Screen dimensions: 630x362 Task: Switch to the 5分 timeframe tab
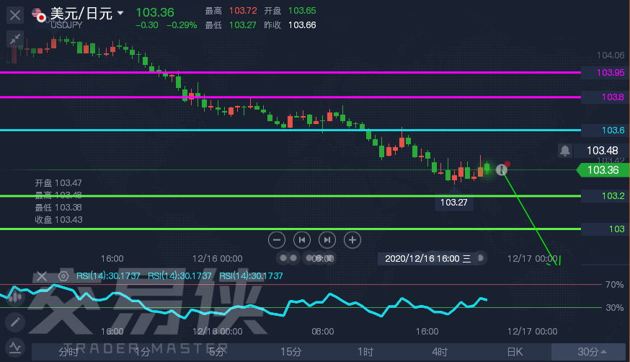(216, 352)
